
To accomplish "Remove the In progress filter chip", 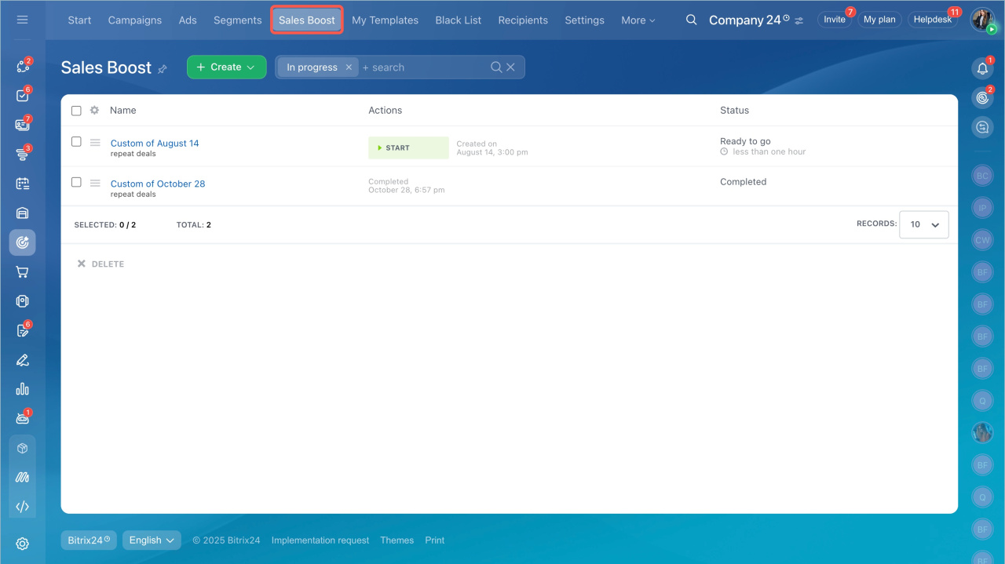I will coord(349,67).
